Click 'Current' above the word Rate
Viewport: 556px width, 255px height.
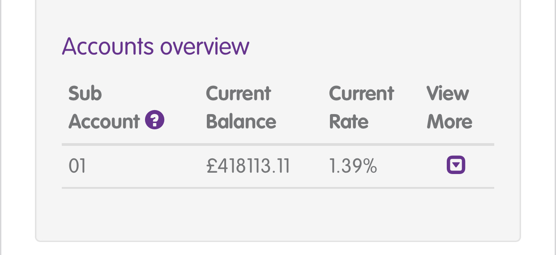click(361, 93)
